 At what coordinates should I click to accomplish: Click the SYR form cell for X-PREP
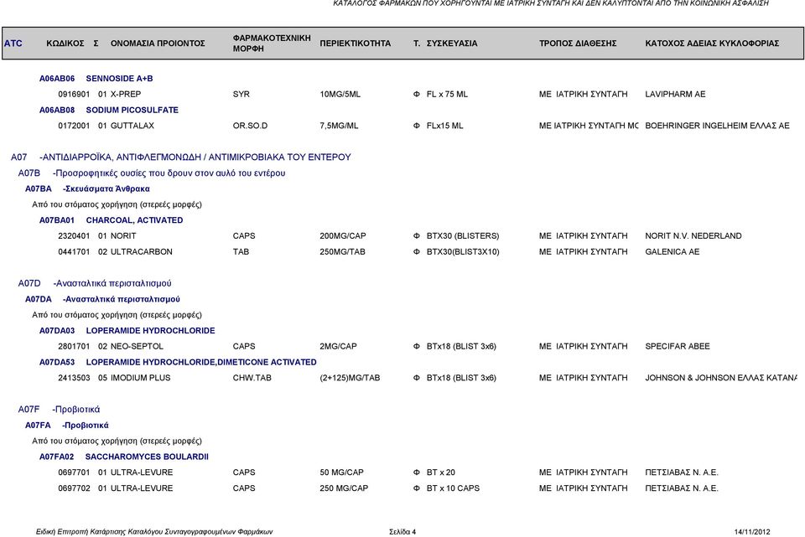(x=241, y=95)
